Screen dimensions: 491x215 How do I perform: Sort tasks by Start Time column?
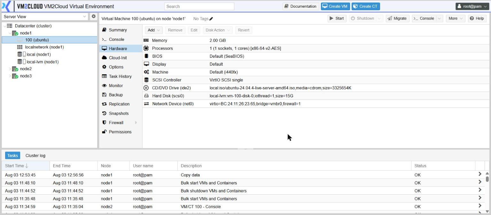(x=26, y=166)
